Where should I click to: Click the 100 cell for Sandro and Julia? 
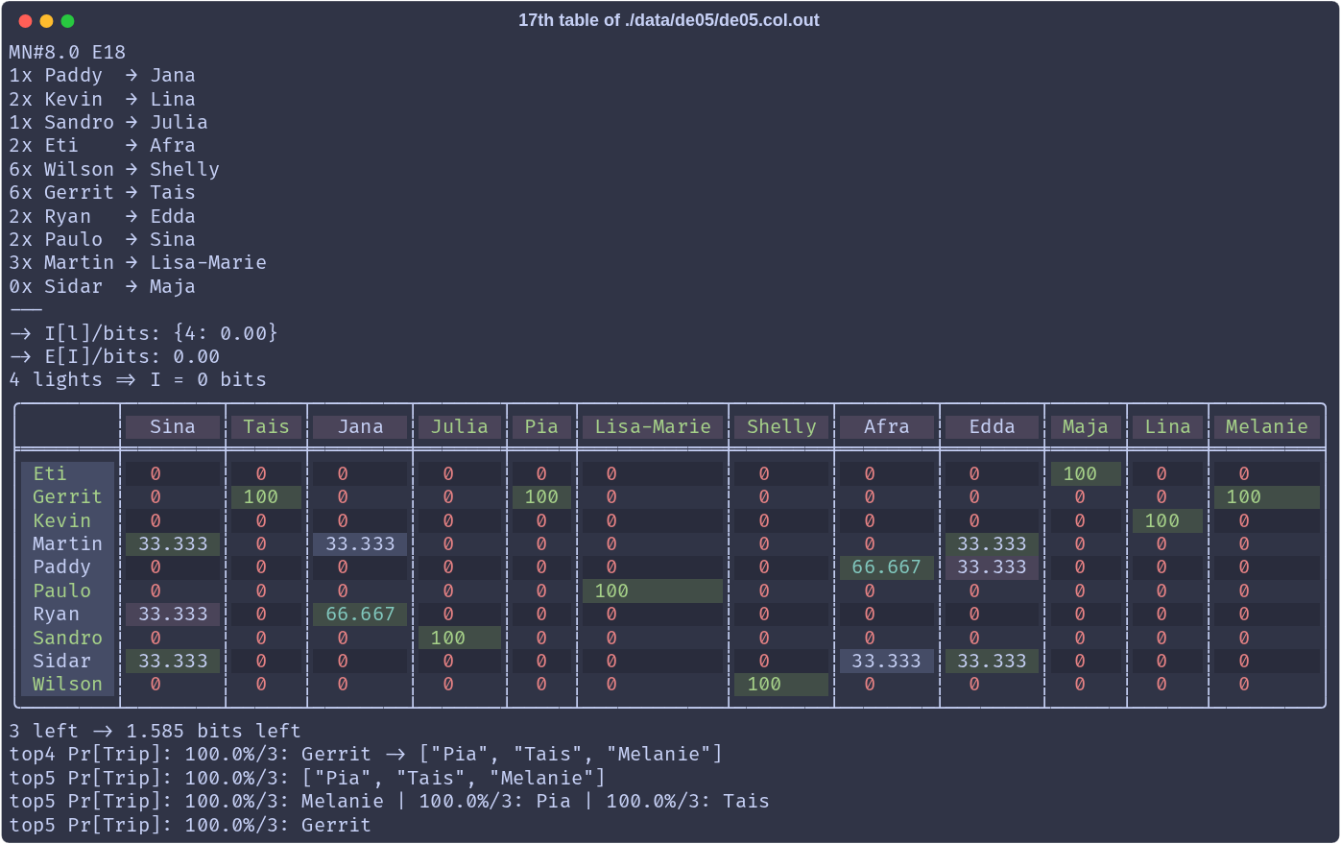point(460,638)
